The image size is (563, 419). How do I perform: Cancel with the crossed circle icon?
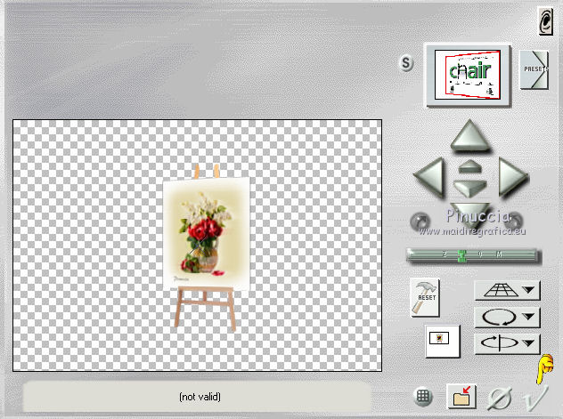tap(500, 399)
